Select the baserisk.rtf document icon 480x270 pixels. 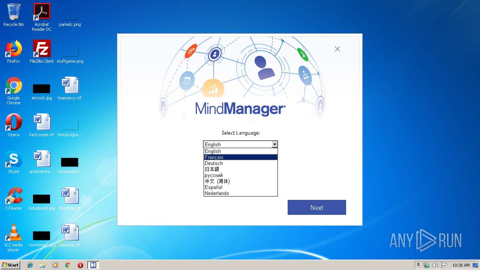pyautogui.click(x=70, y=235)
